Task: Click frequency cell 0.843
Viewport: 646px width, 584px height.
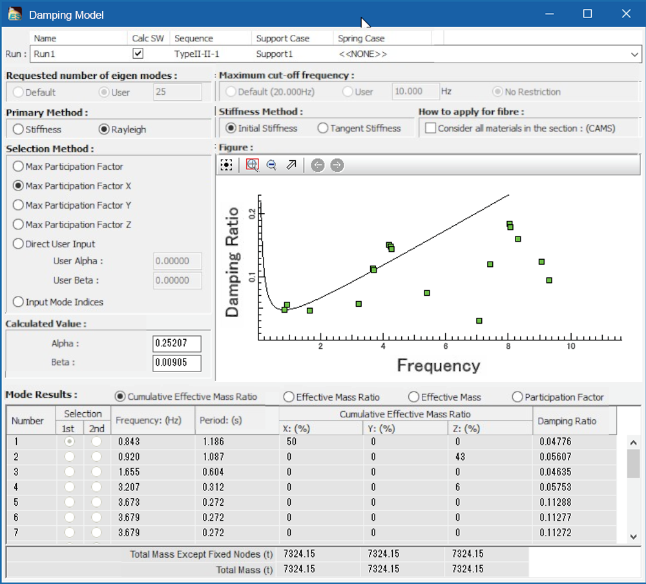Action: click(153, 441)
